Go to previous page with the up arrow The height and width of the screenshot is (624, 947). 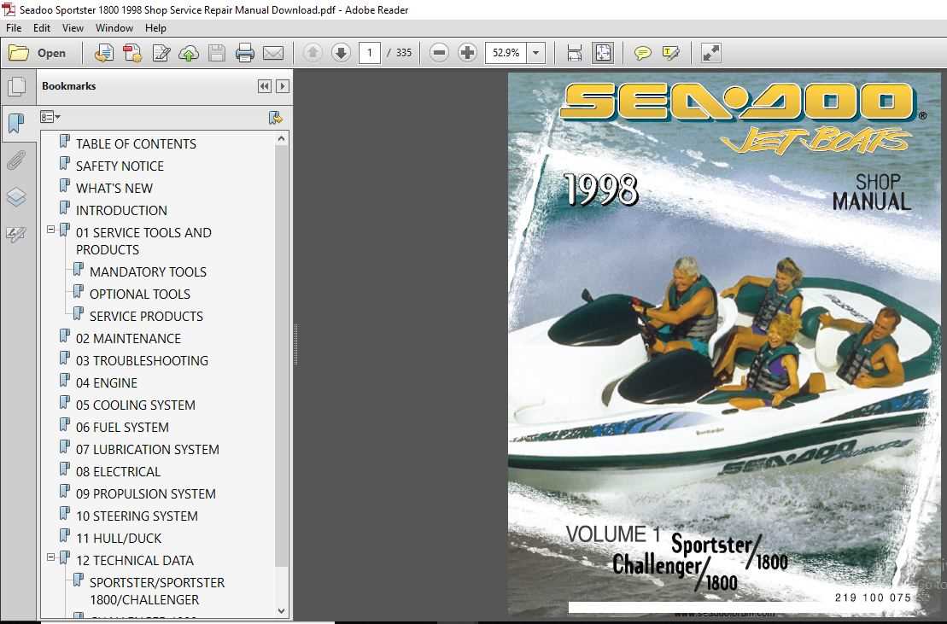(313, 53)
